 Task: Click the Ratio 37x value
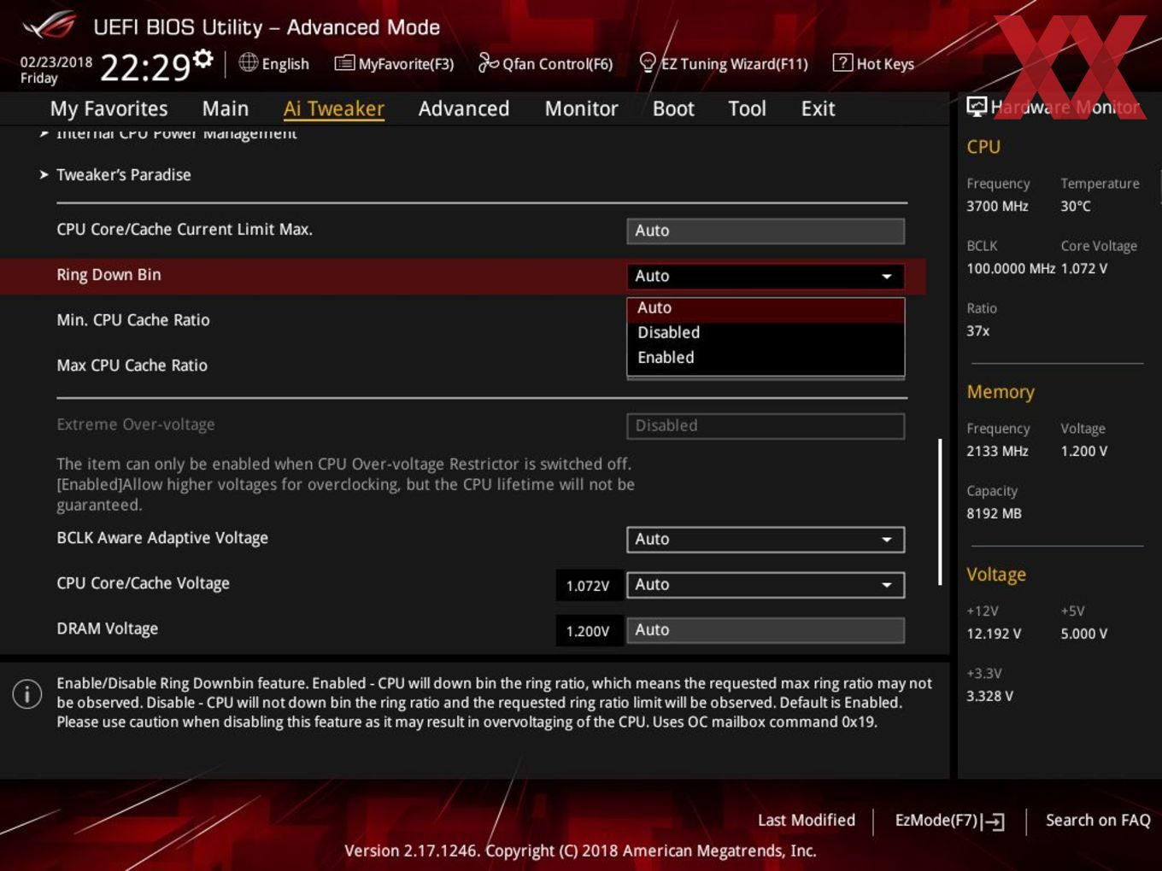[x=977, y=330]
